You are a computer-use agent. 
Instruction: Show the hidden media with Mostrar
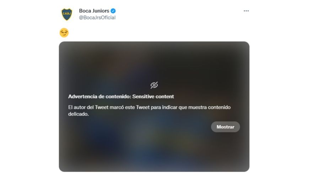pyautogui.click(x=225, y=127)
